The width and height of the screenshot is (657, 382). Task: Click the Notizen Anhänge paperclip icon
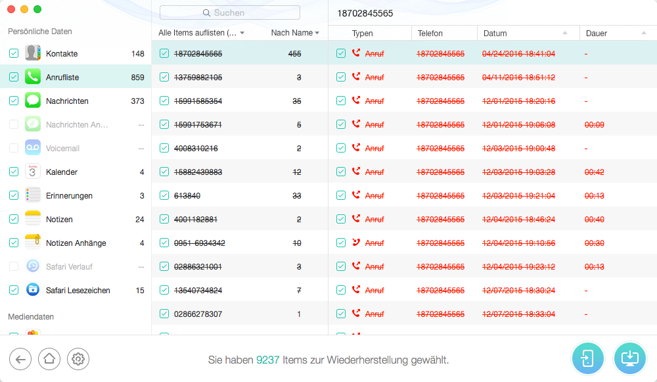point(33,243)
